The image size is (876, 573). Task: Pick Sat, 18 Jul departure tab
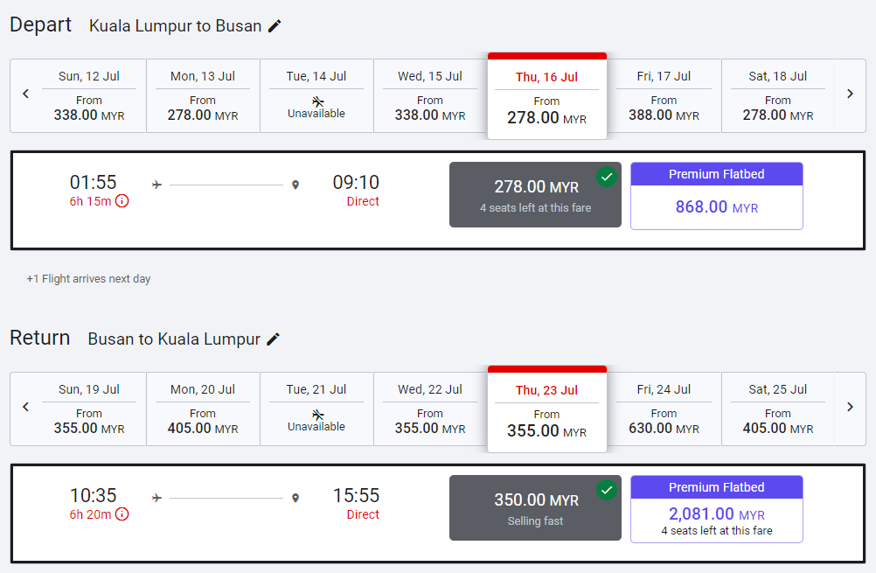click(x=777, y=95)
